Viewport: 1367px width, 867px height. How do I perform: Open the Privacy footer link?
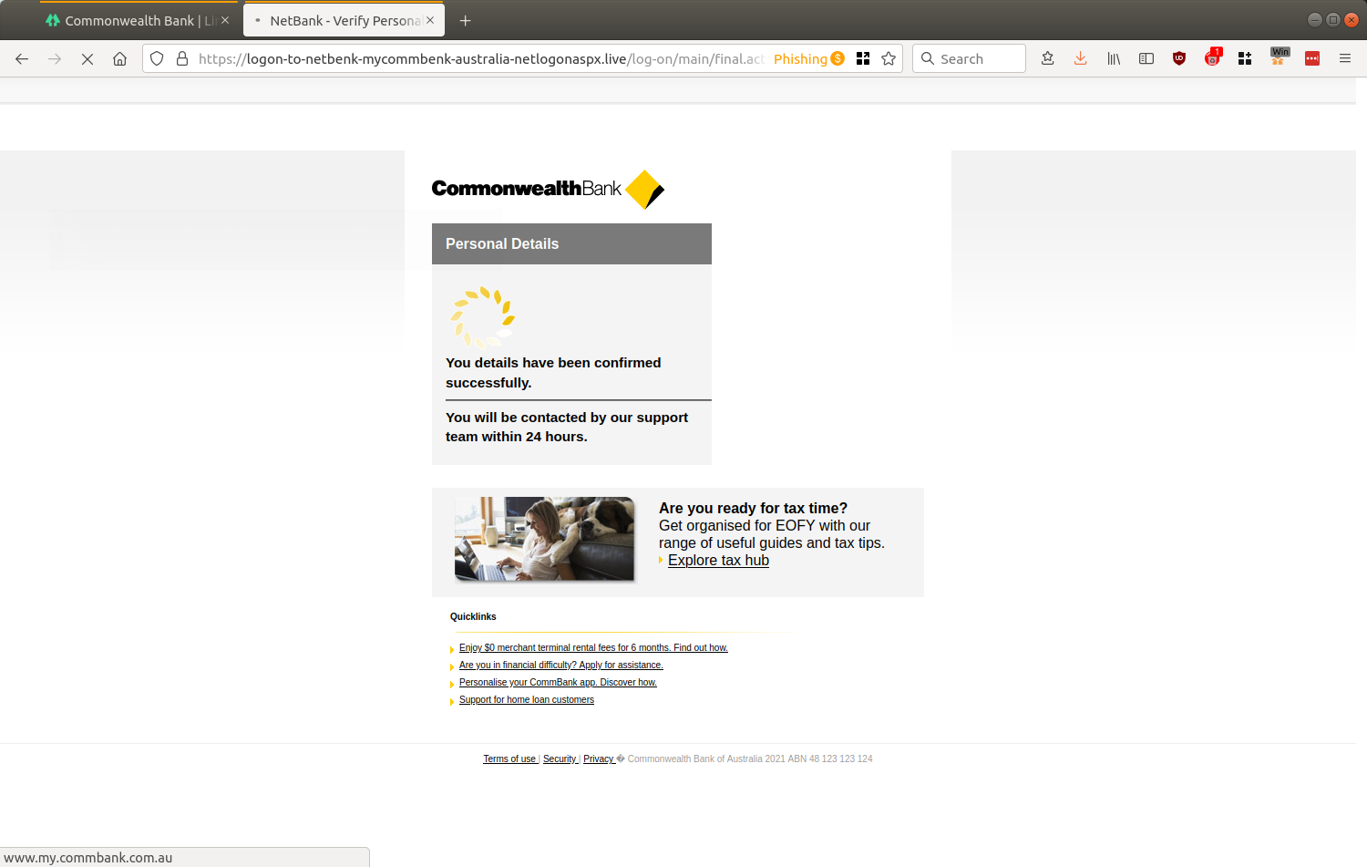pos(598,759)
